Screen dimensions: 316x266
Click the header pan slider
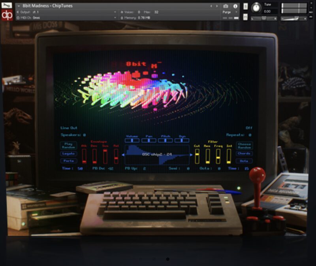[x=264, y=19]
